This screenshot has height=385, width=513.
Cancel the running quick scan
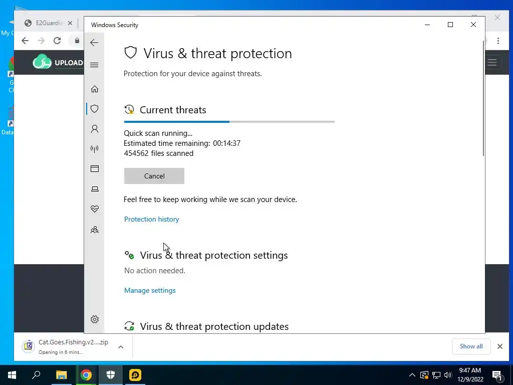[x=154, y=176]
